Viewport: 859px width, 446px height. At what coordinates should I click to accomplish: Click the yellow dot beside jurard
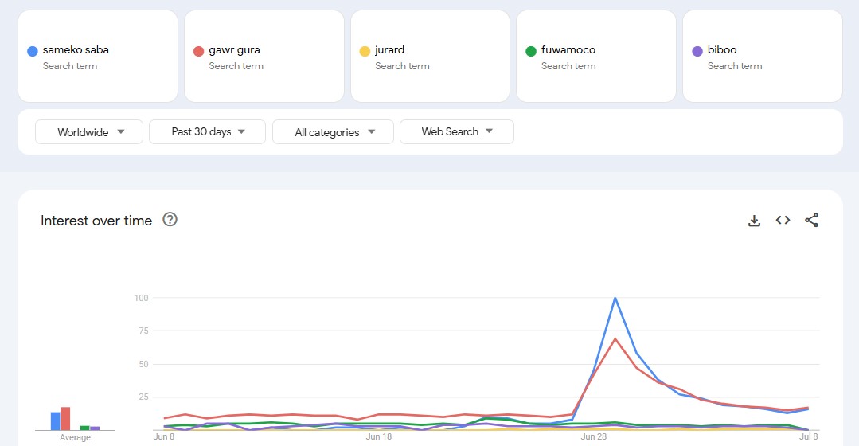pos(365,51)
